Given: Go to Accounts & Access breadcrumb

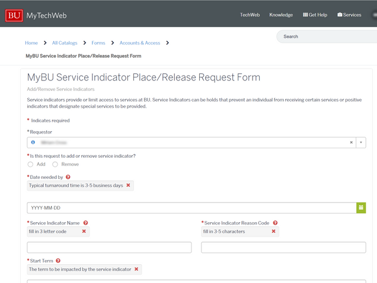Looking at the screenshot, I should pos(140,43).
